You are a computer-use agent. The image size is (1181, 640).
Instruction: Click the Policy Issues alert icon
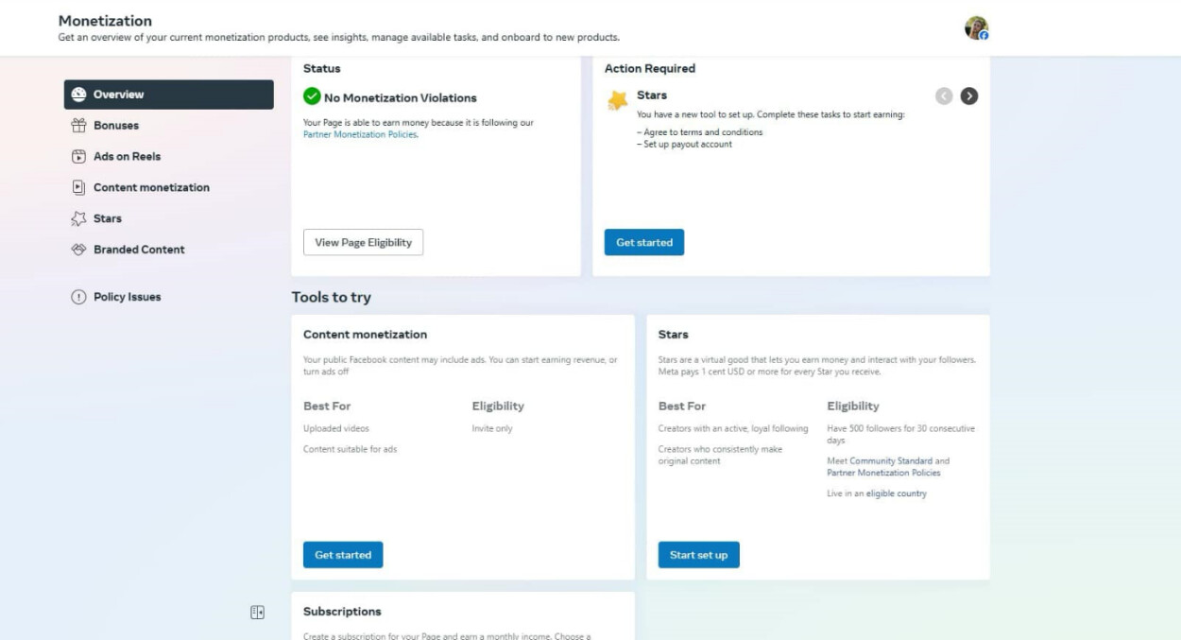pyautogui.click(x=78, y=297)
